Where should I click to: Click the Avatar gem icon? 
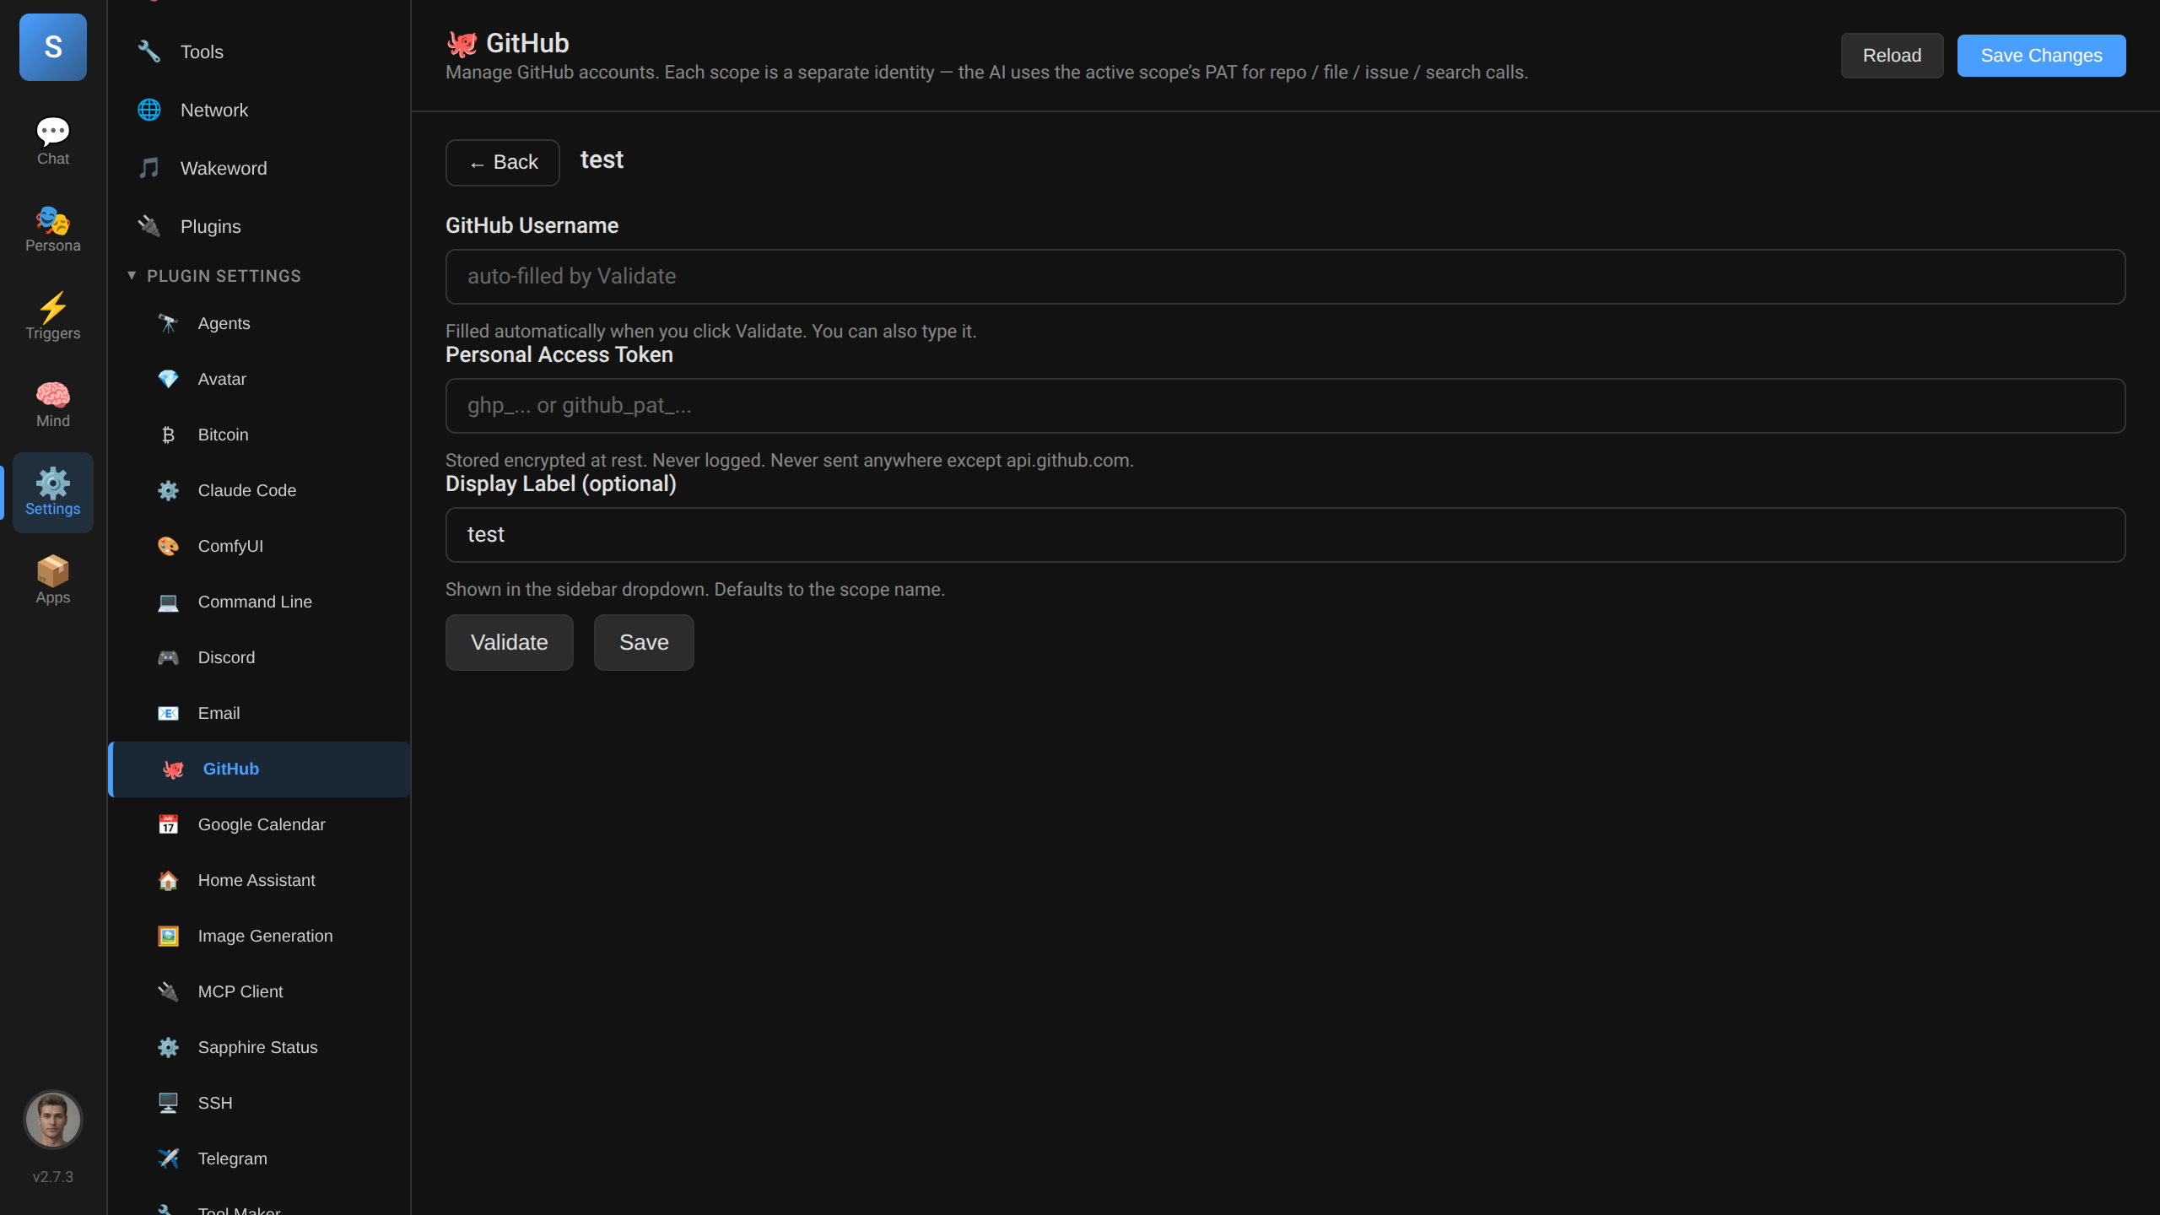point(168,379)
